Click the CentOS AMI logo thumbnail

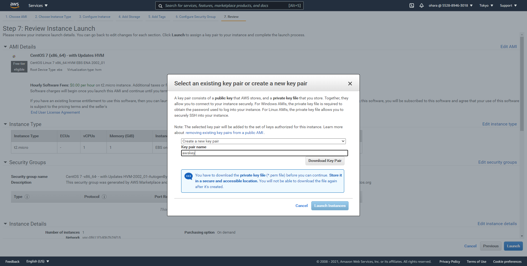click(14, 56)
